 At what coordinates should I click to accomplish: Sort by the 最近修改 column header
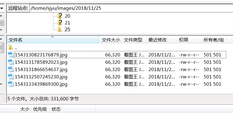(162, 40)
